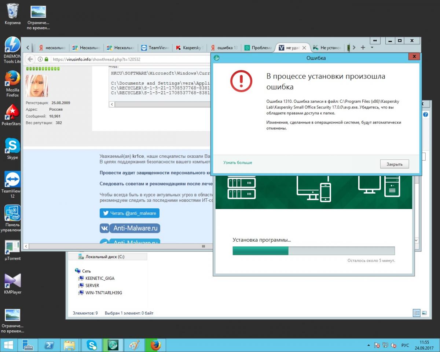Launch Mozilla Firefox desktop shortcut
Screen dimensions: 440x352
click(x=12, y=84)
